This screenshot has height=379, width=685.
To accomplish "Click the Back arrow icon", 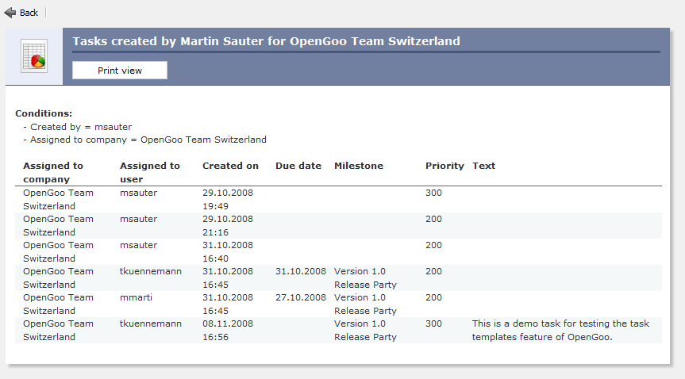I will 10,13.
